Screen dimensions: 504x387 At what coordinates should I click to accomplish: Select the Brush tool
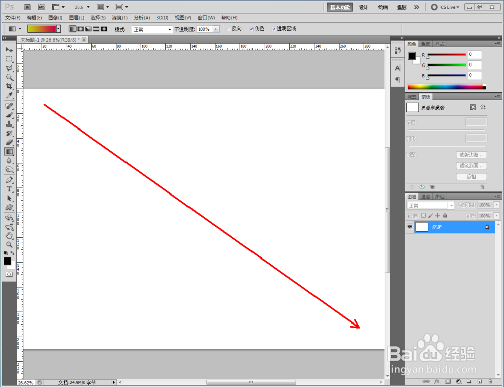click(9, 115)
